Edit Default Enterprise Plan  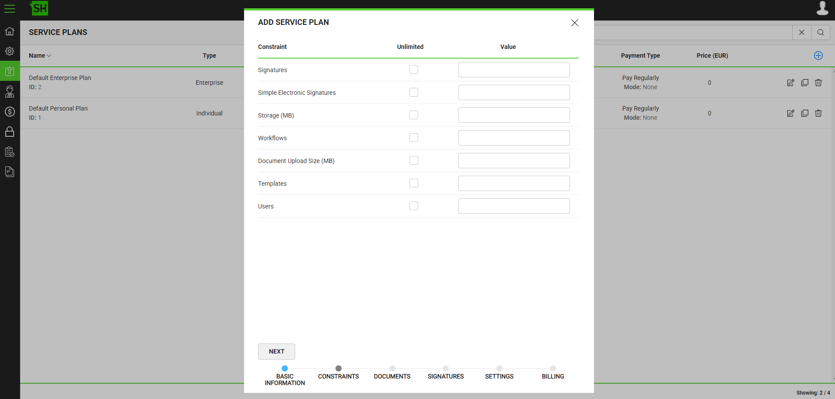click(x=790, y=83)
